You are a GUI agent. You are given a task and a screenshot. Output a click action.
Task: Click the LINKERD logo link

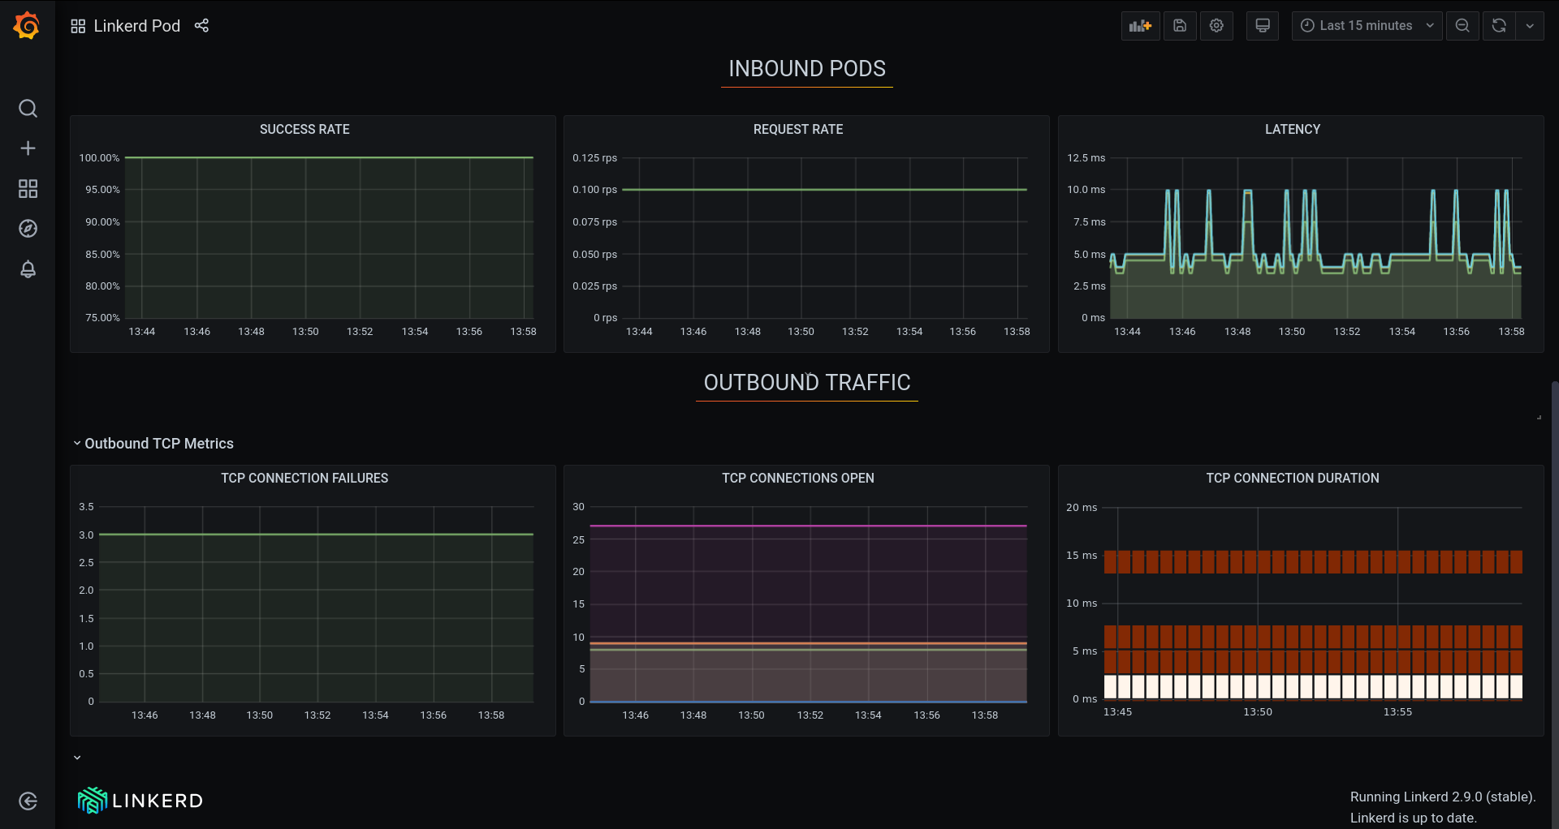point(139,800)
